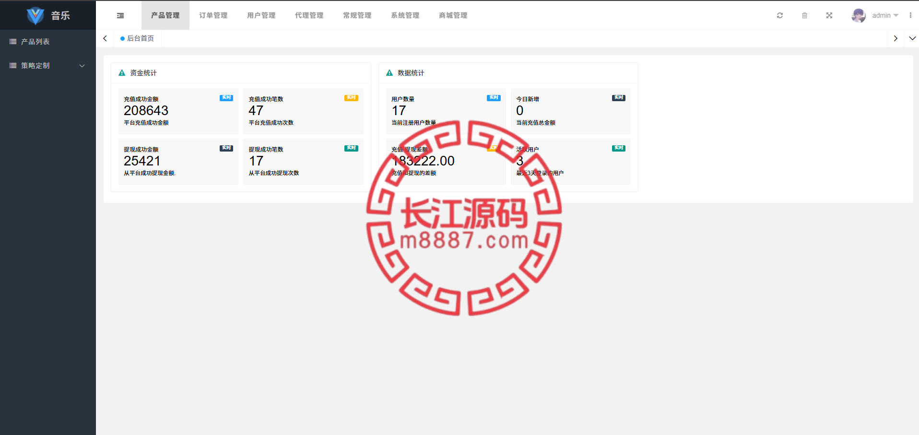The width and height of the screenshot is (919, 435).
Task: Open the vertical three-dot more menu
Action: click(x=910, y=15)
